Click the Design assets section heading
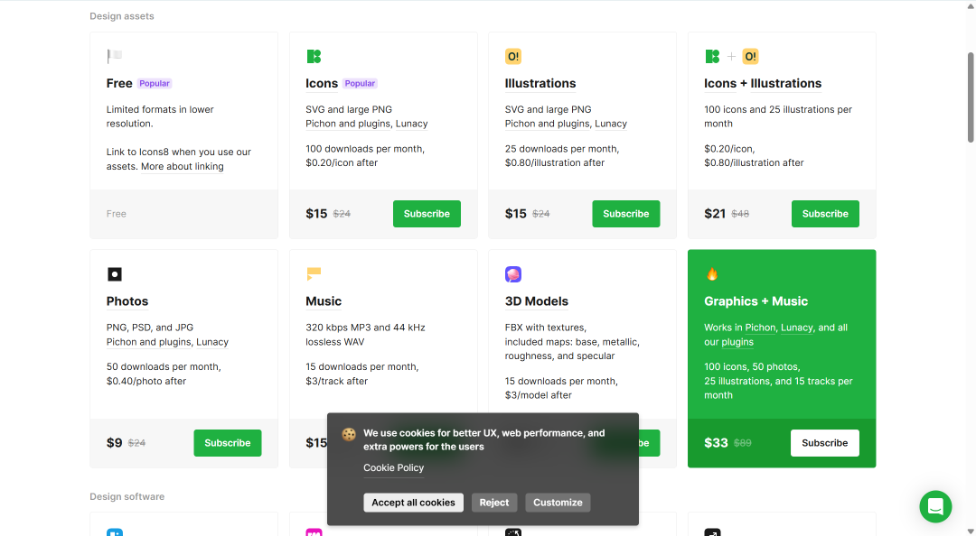Screen dimensions: 976x536 (122, 16)
